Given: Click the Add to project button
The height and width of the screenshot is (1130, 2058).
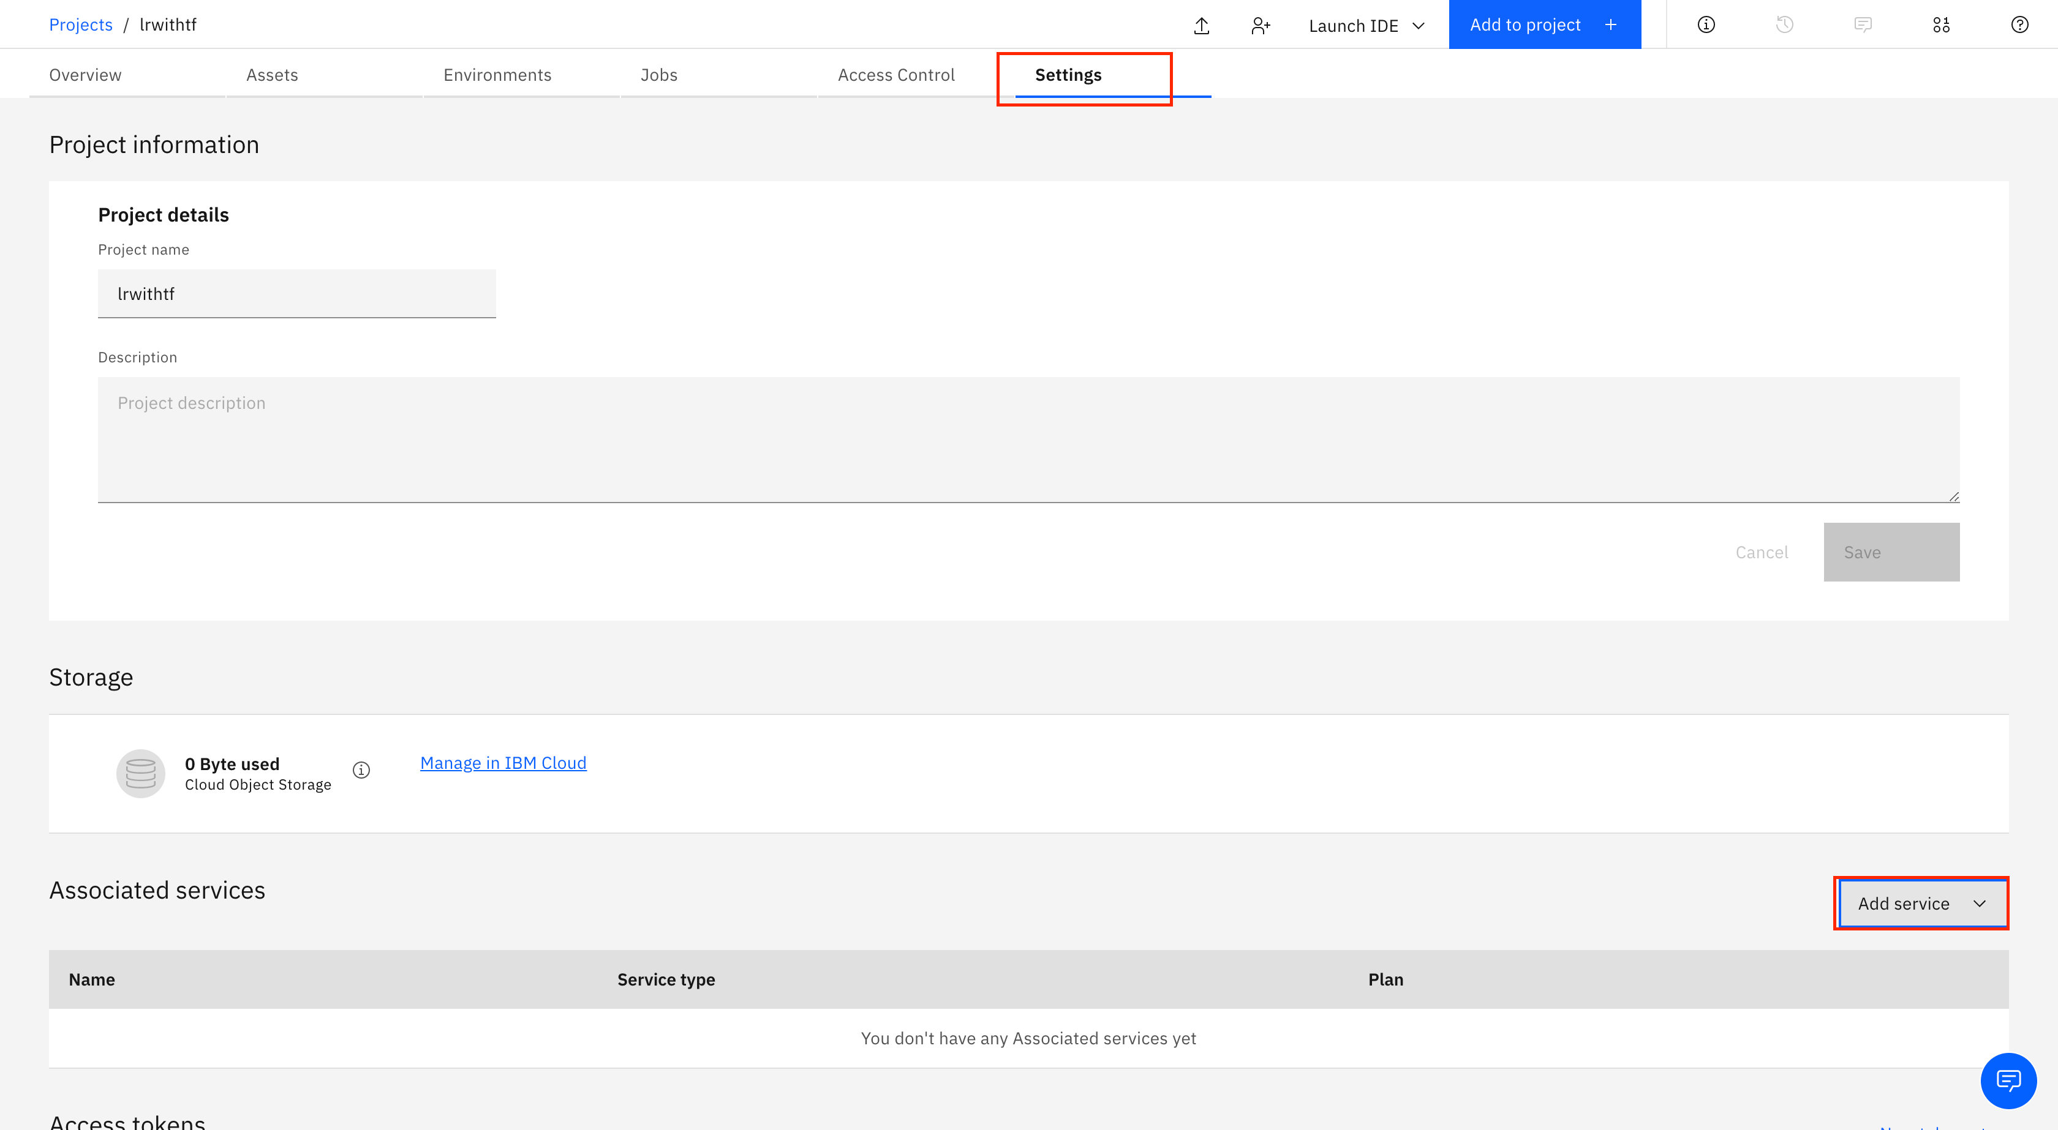Looking at the screenshot, I should coord(1544,24).
